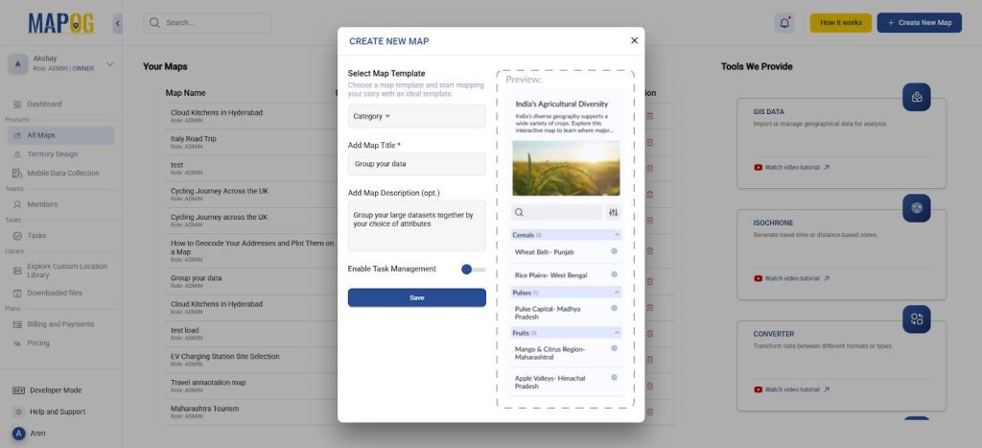Collapse the Cereals group in preview
Image resolution: width=982 pixels, height=448 pixels.
click(x=617, y=235)
